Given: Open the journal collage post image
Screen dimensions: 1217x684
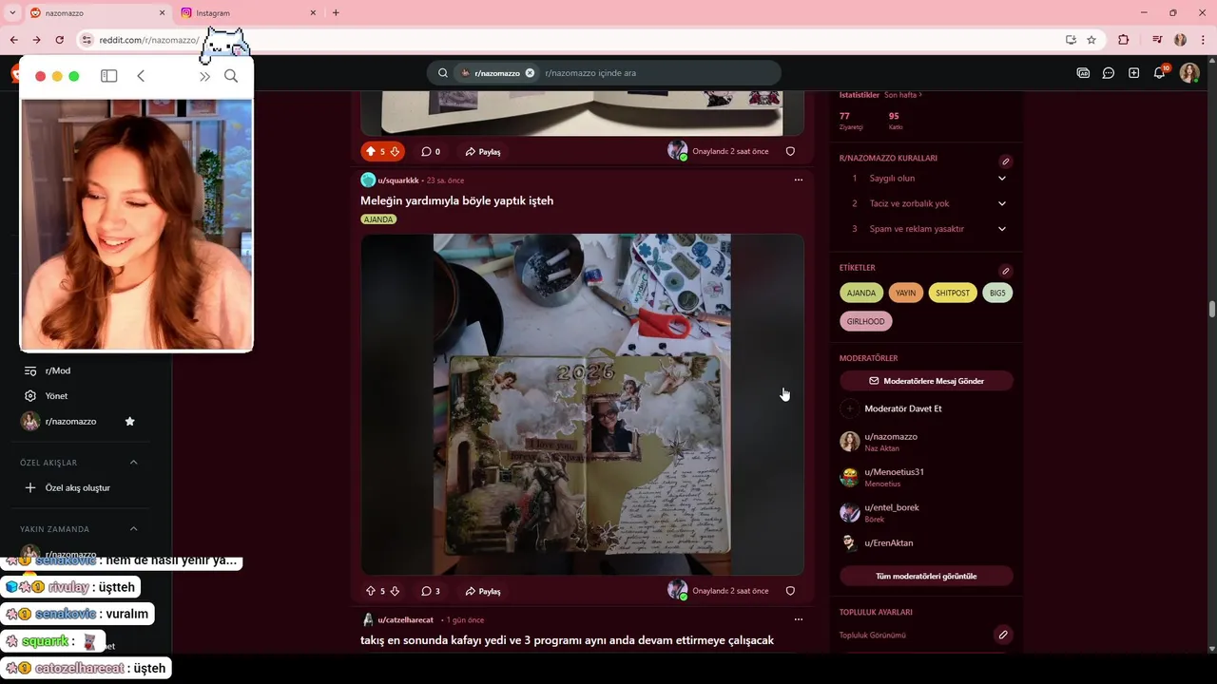Looking at the screenshot, I should point(582,404).
